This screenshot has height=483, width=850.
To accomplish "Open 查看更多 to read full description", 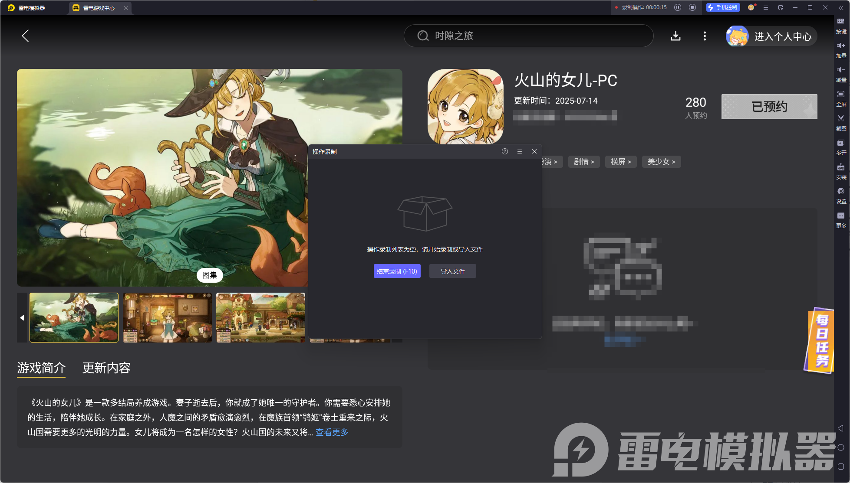I will click(331, 432).
